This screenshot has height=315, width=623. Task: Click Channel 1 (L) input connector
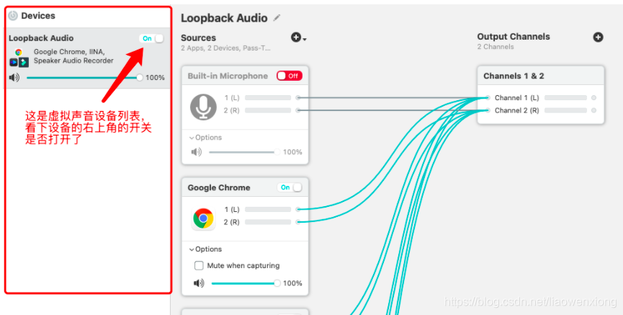pos(488,97)
